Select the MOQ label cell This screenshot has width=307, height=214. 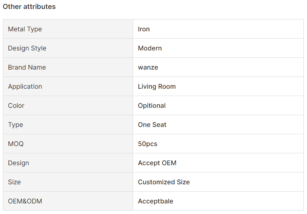coord(68,144)
